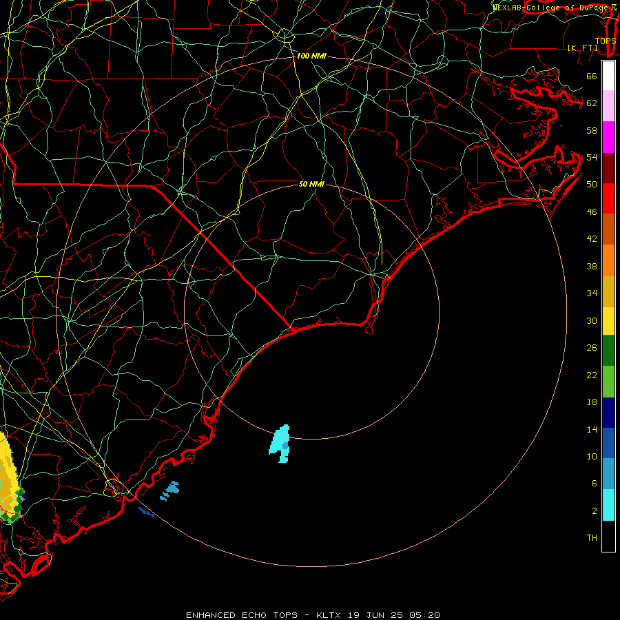
Task: Click the '34' legend value
Action: [592, 293]
